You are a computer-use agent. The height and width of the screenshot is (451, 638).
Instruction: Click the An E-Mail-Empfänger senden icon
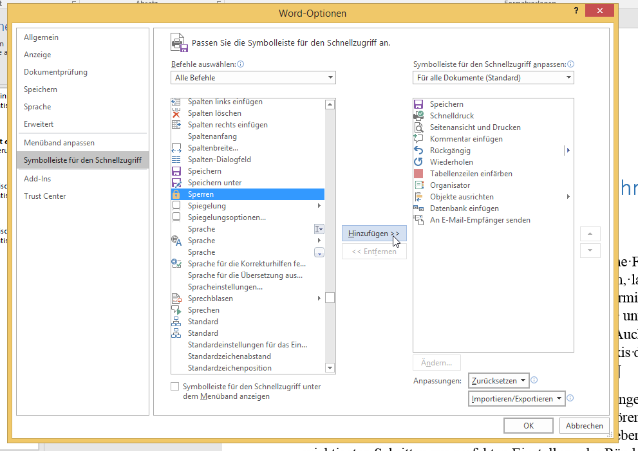(x=418, y=220)
